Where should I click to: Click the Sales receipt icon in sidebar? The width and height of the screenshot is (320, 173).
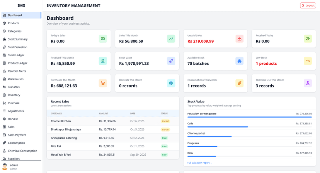tap(4, 127)
